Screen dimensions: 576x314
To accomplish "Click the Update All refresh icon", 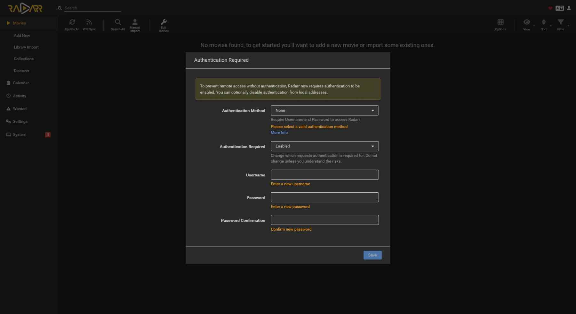I will [x=72, y=22].
